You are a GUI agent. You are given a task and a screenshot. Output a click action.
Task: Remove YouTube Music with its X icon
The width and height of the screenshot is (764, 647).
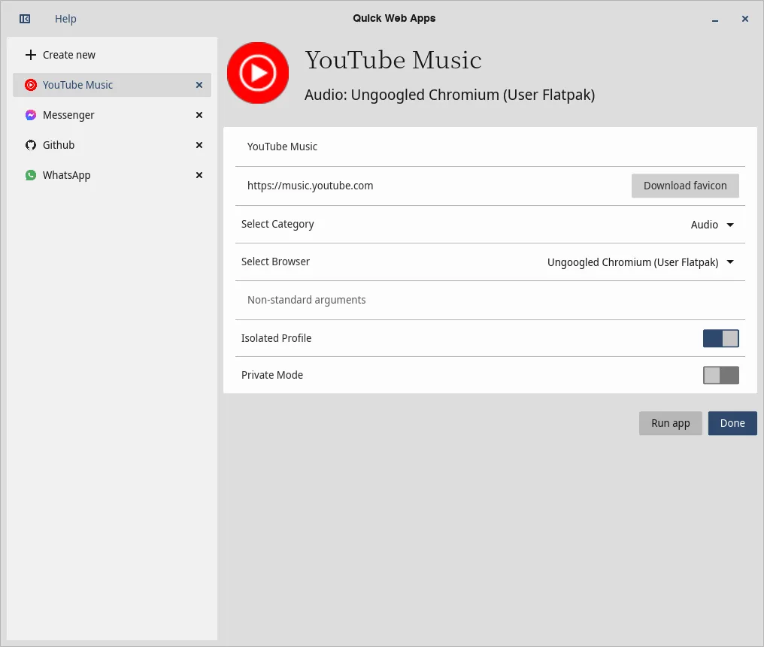click(199, 85)
